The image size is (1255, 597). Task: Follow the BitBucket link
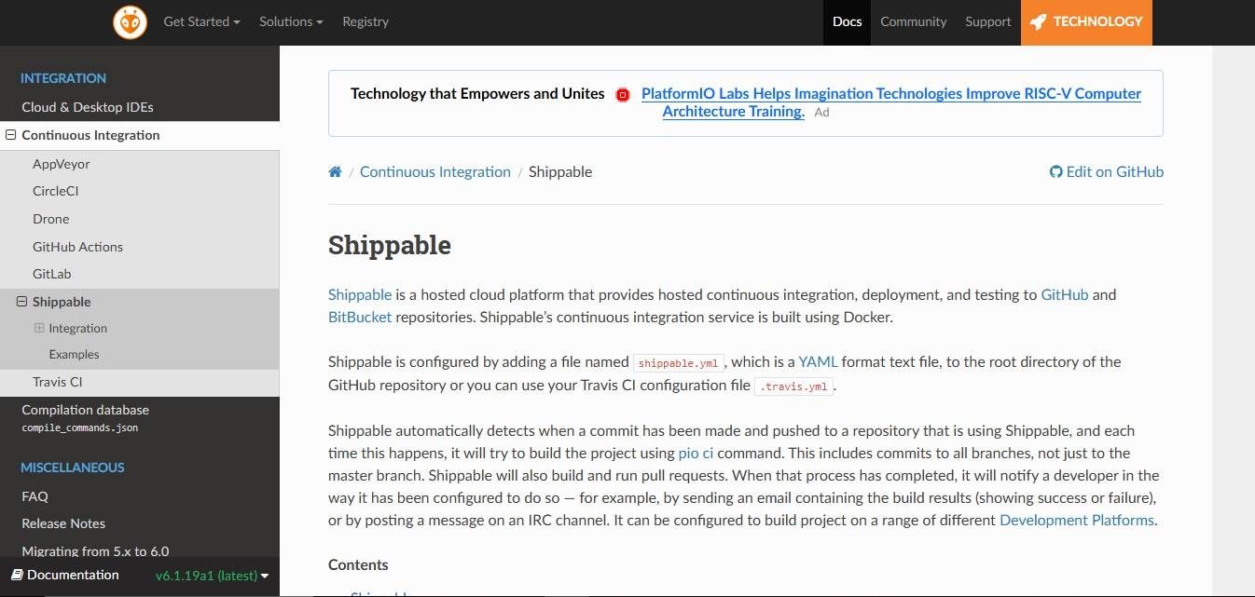pos(360,317)
